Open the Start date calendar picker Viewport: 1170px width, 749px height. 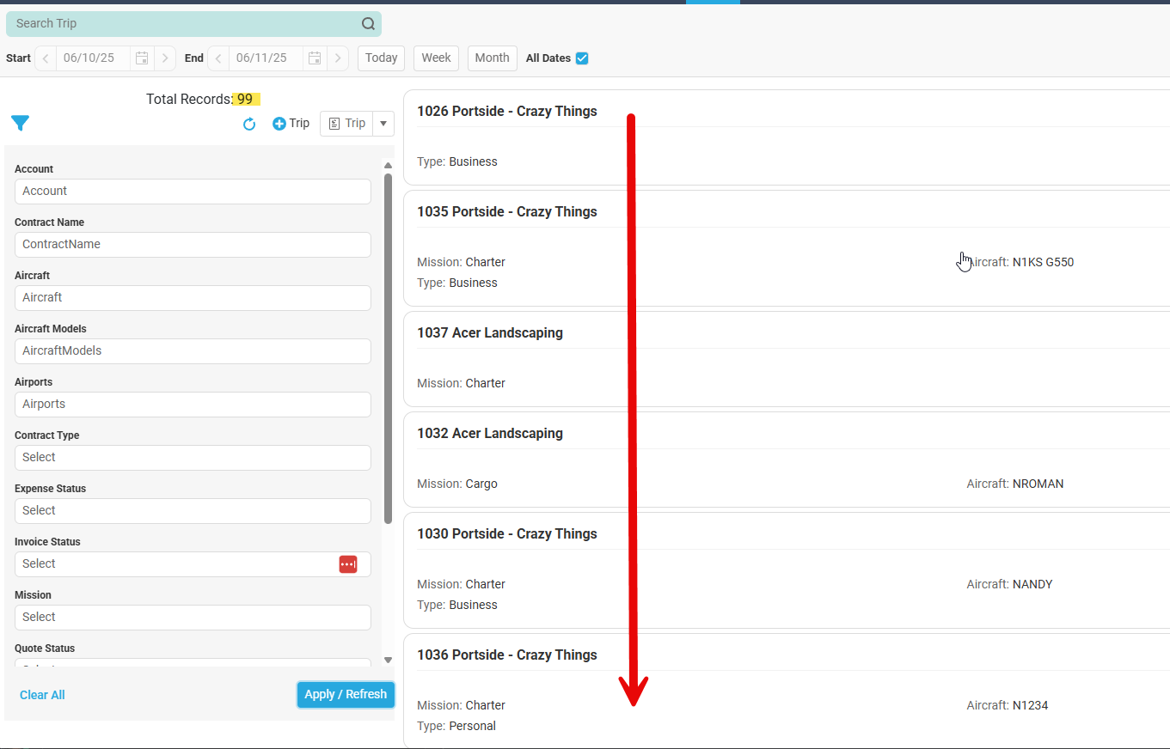point(142,58)
